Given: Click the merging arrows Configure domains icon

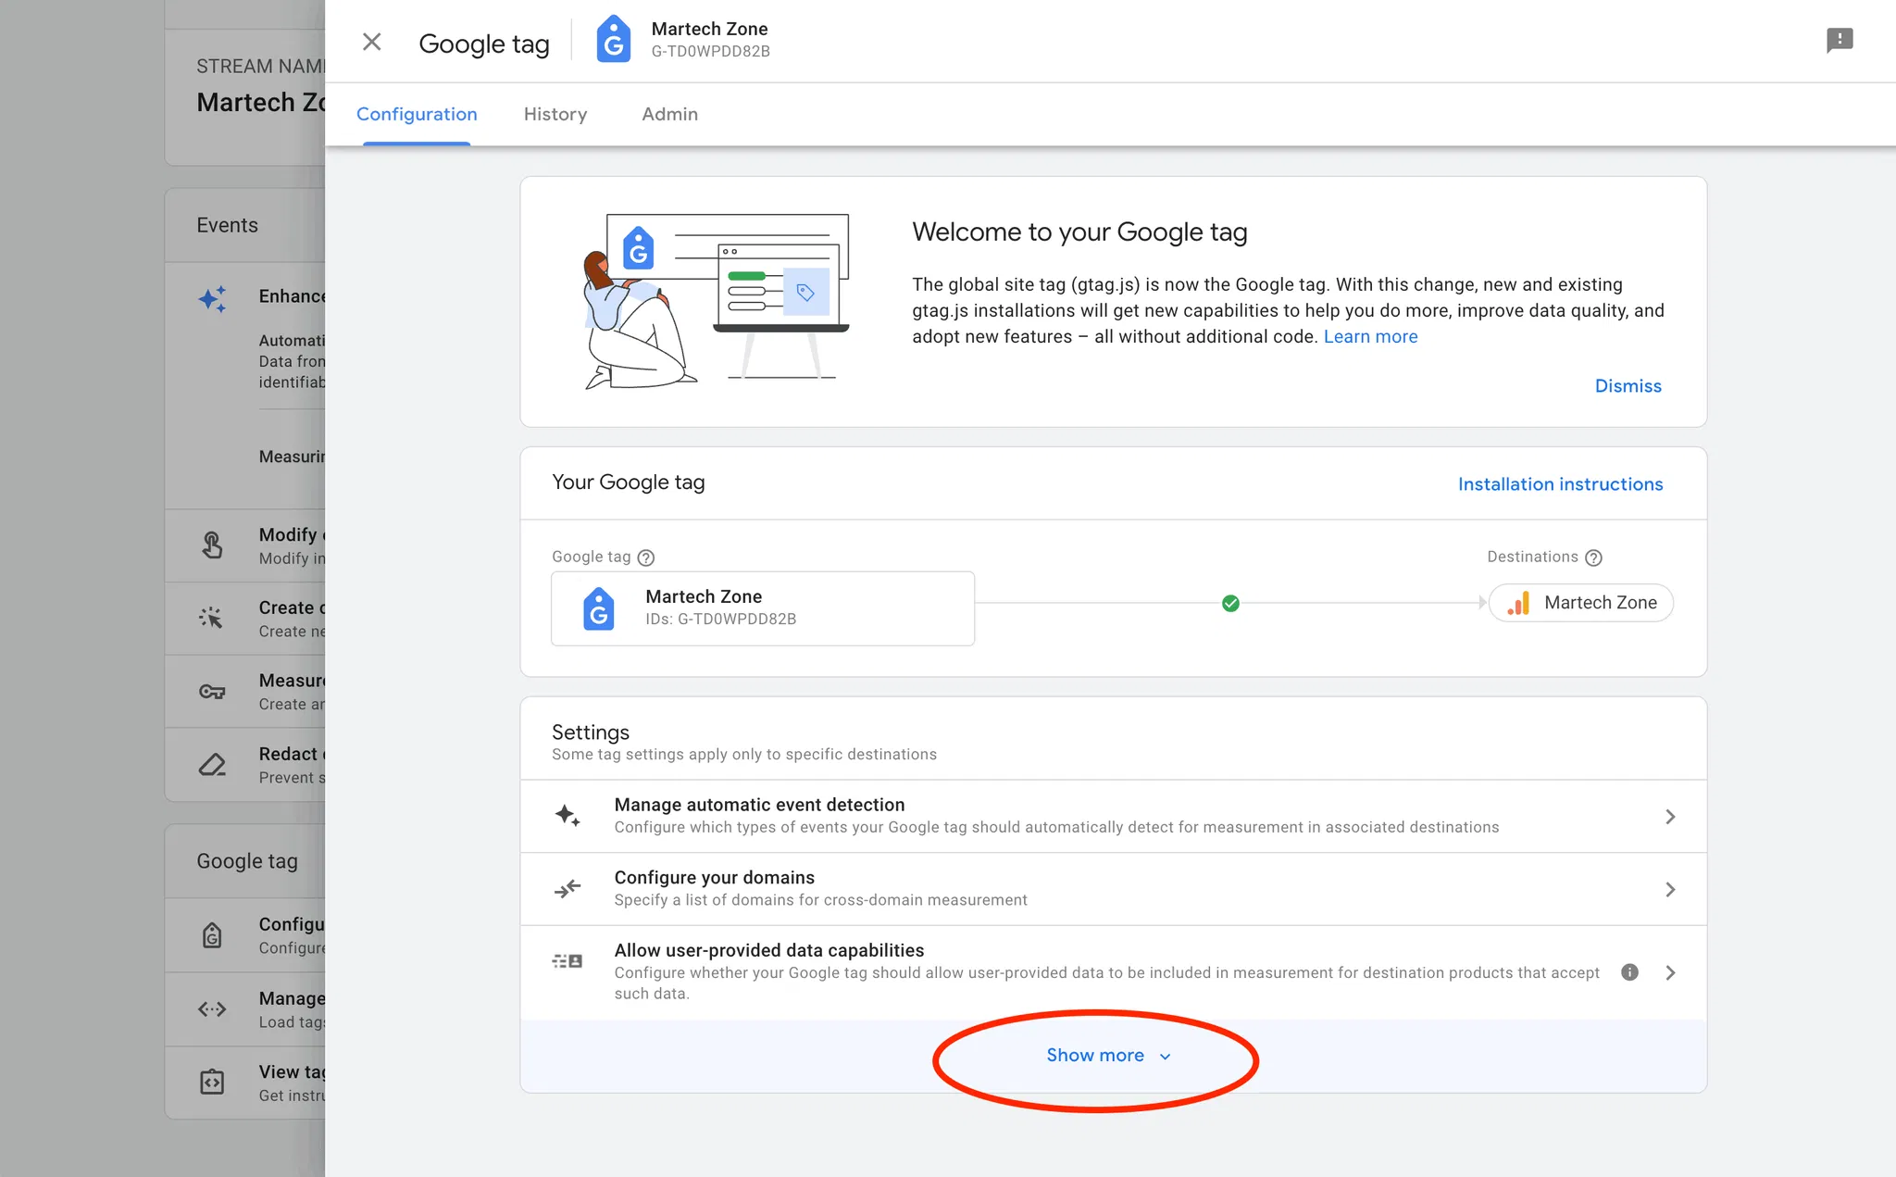Looking at the screenshot, I should click(568, 889).
